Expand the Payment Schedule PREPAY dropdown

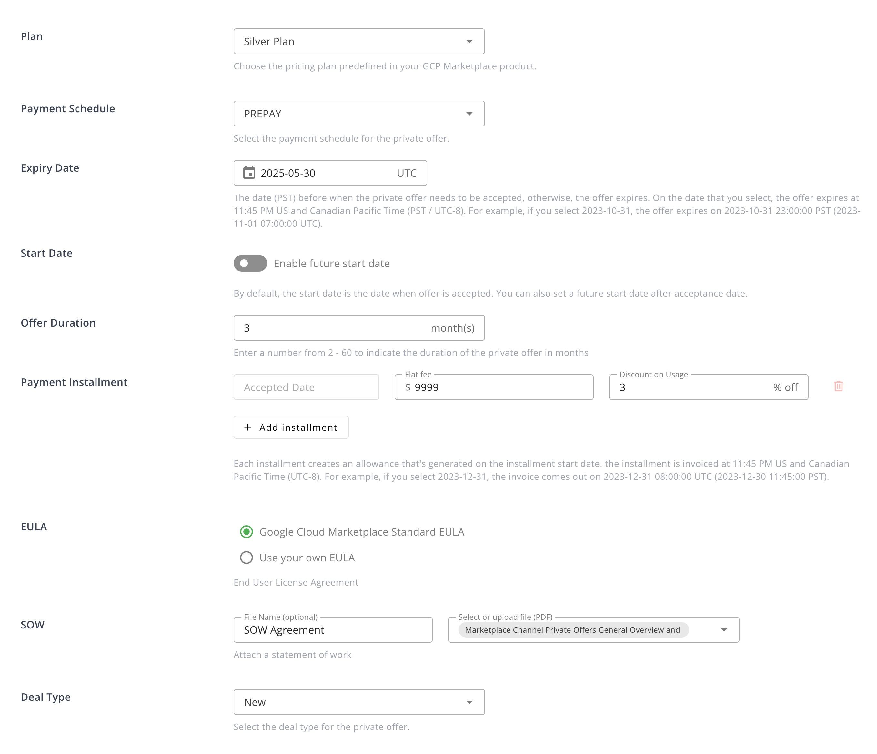tap(359, 114)
